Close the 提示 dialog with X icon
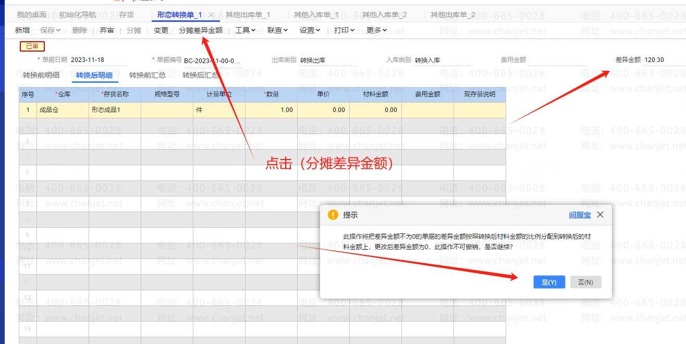 [600, 215]
